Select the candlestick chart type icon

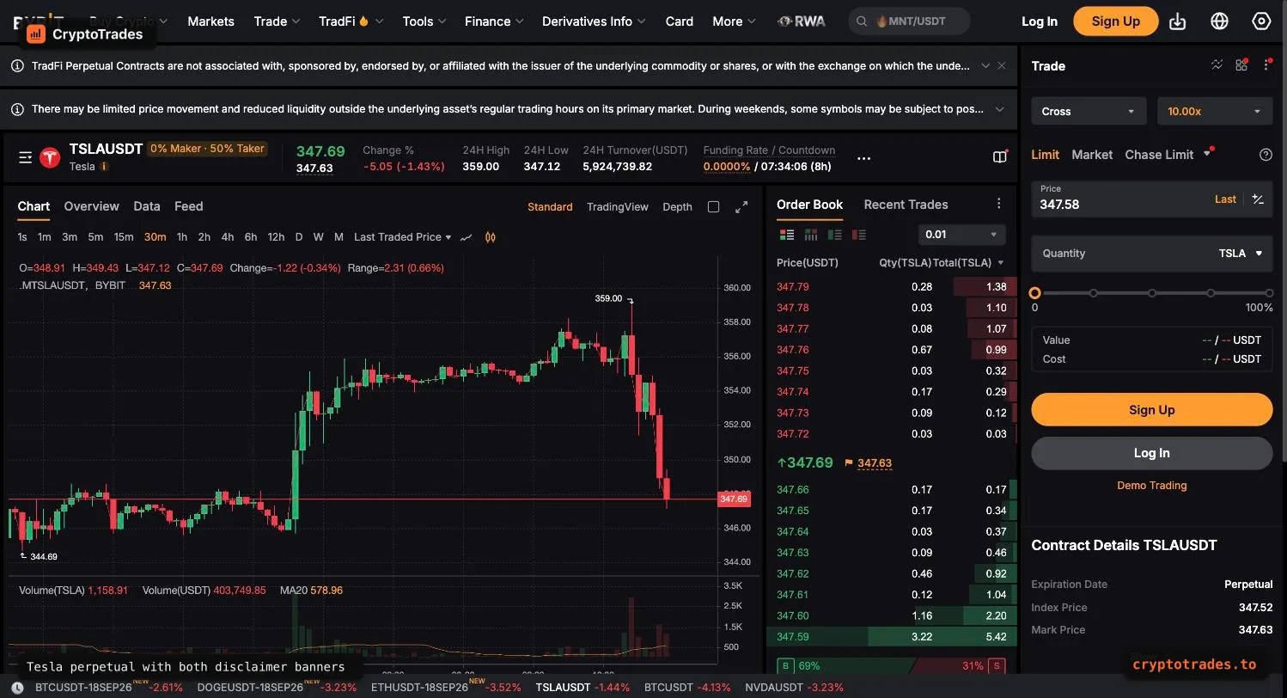pyautogui.click(x=491, y=237)
